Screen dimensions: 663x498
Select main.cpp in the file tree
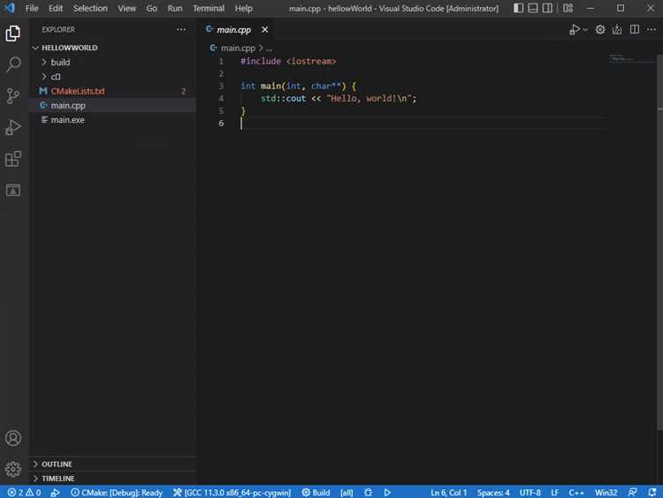pos(112,105)
